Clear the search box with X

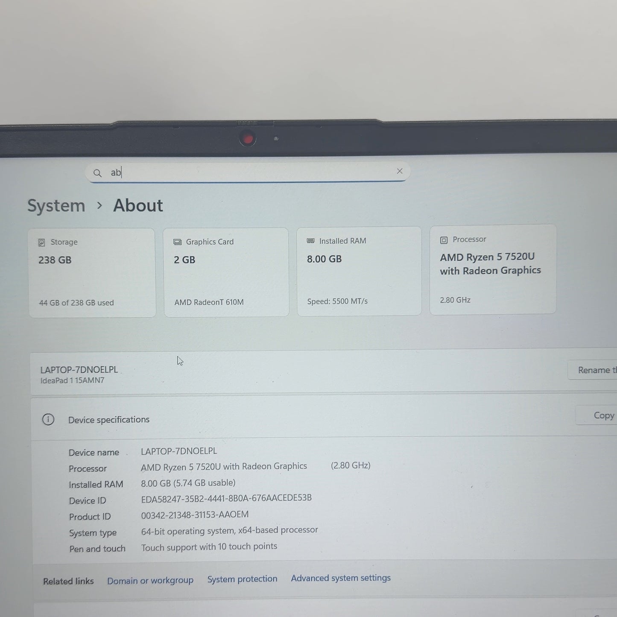400,171
